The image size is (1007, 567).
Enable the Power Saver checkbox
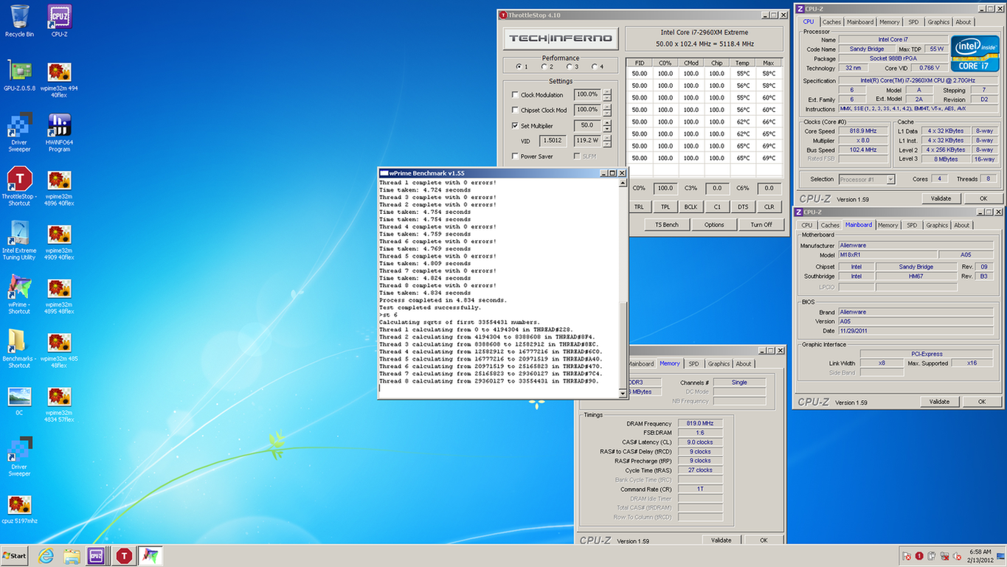[x=515, y=156]
